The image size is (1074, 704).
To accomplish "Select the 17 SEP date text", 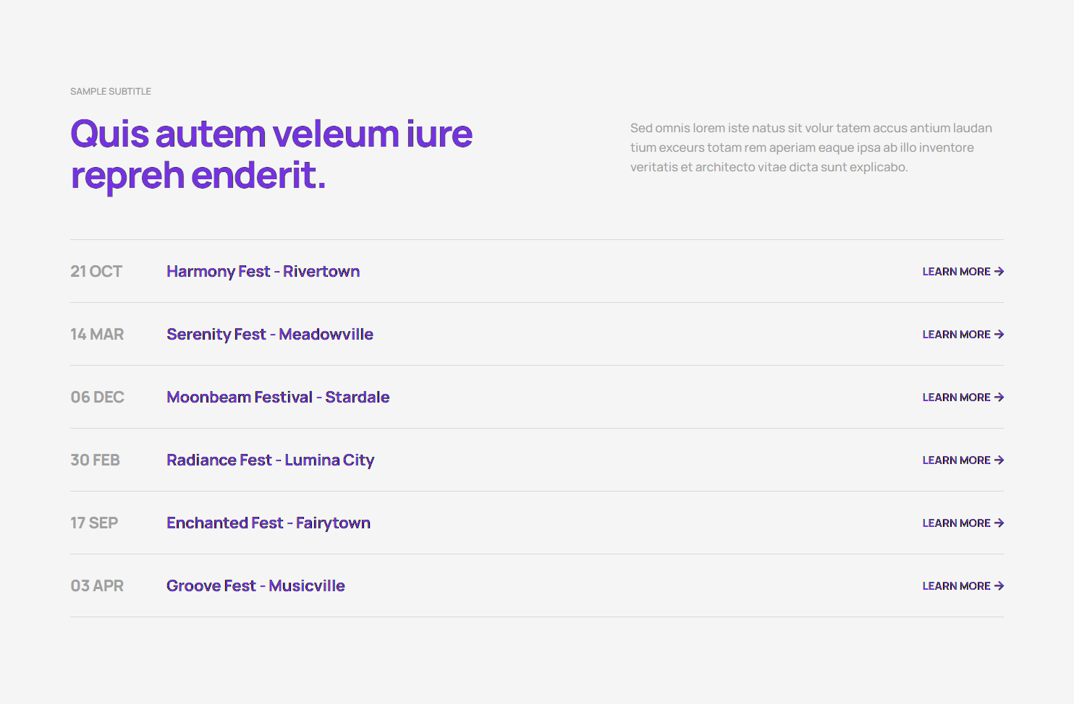I will 94,523.
